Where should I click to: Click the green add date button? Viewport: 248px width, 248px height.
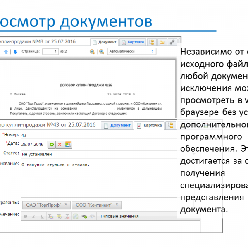52,144
